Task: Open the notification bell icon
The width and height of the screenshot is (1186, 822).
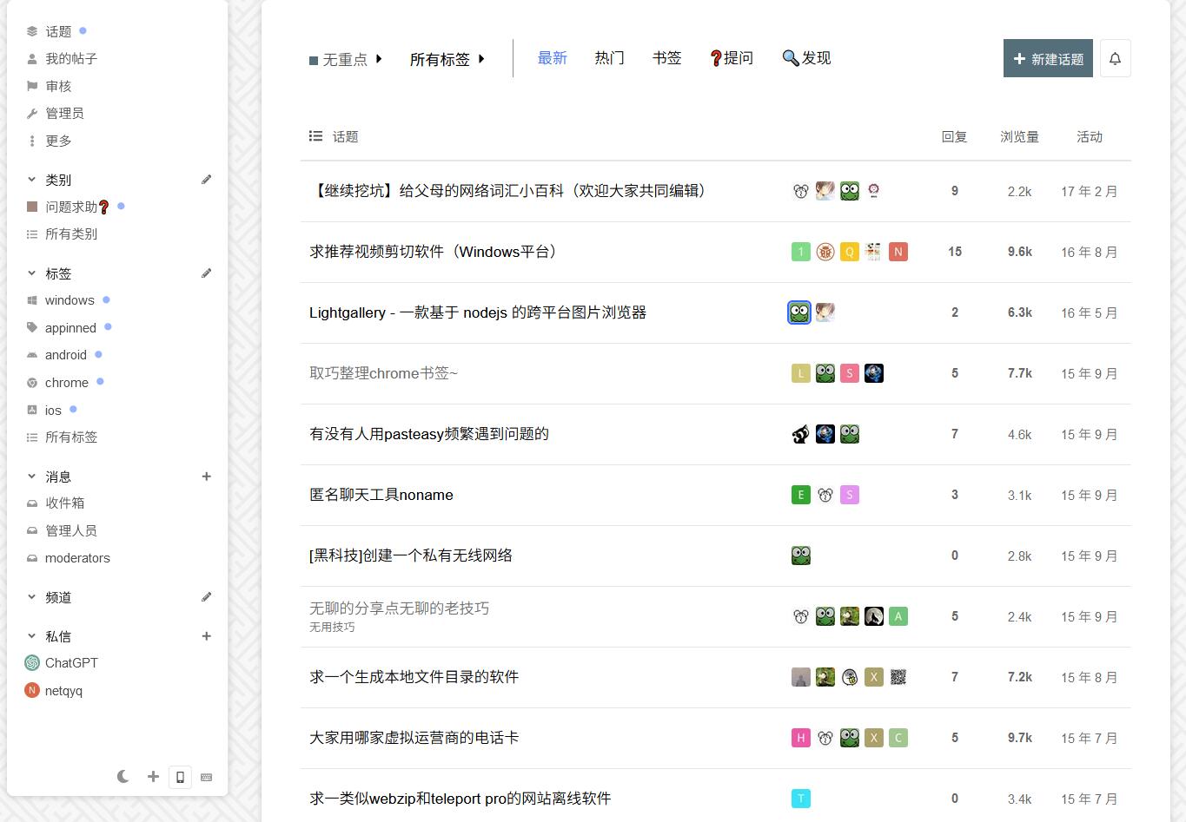Action: pos(1115,59)
